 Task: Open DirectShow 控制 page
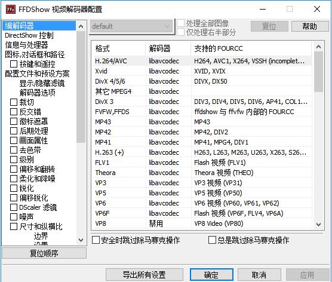[x=29, y=35]
